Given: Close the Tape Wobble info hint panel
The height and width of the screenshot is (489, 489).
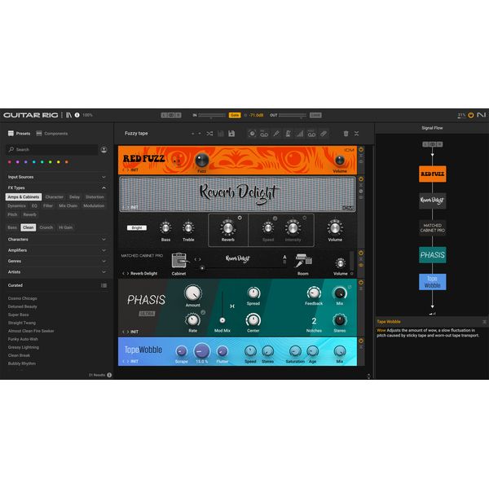Looking at the screenshot, I should tap(484, 322).
